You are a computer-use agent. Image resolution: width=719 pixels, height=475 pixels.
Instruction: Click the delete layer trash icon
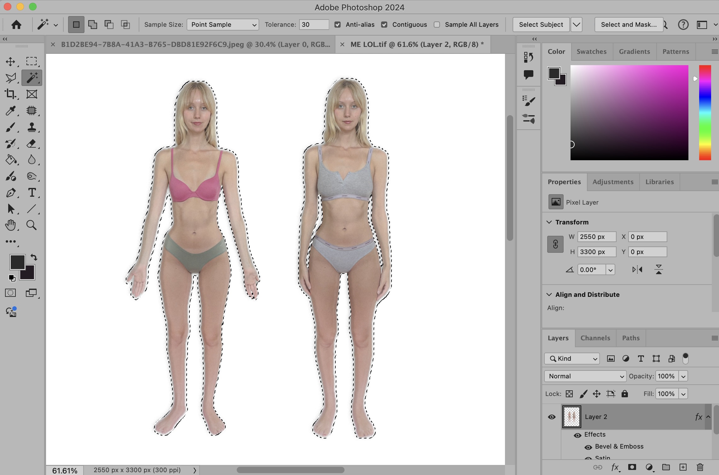point(700,467)
